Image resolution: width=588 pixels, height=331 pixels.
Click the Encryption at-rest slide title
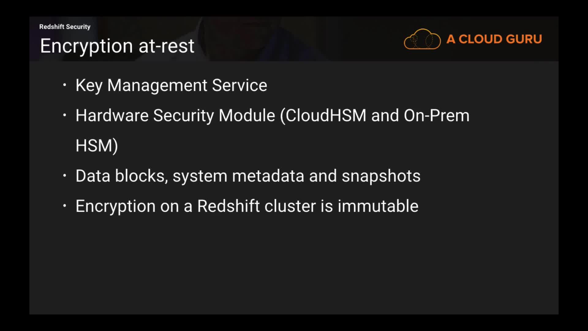coord(117,46)
